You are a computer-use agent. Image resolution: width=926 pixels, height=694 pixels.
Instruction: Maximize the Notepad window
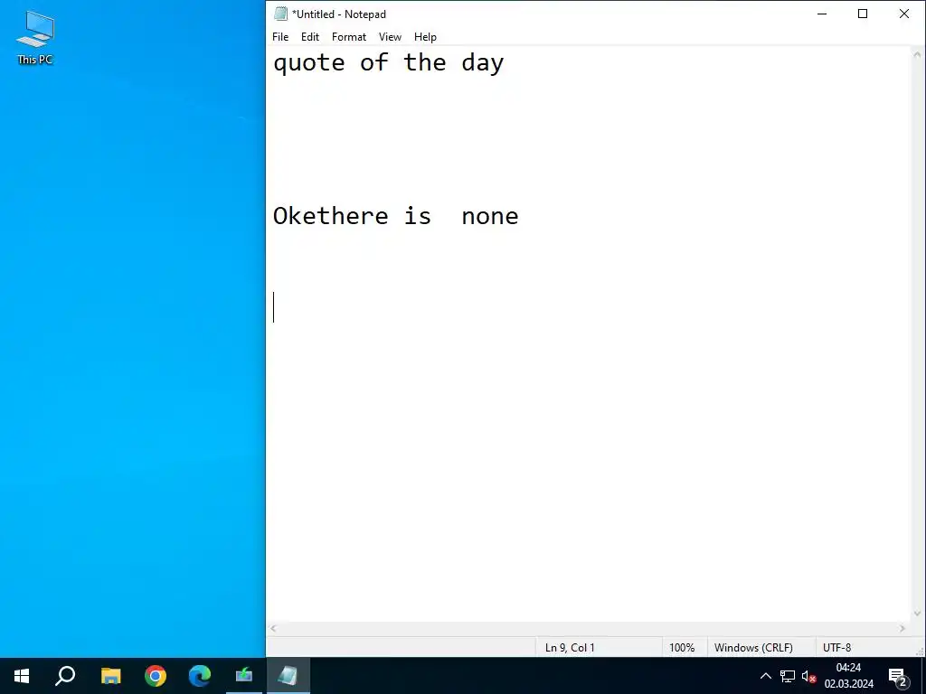coord(862,14)
